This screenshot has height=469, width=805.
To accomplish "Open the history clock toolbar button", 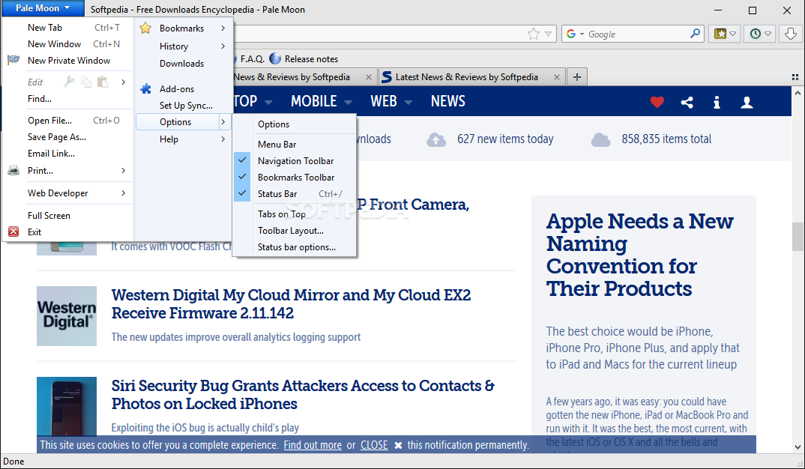I will [760, 34].
